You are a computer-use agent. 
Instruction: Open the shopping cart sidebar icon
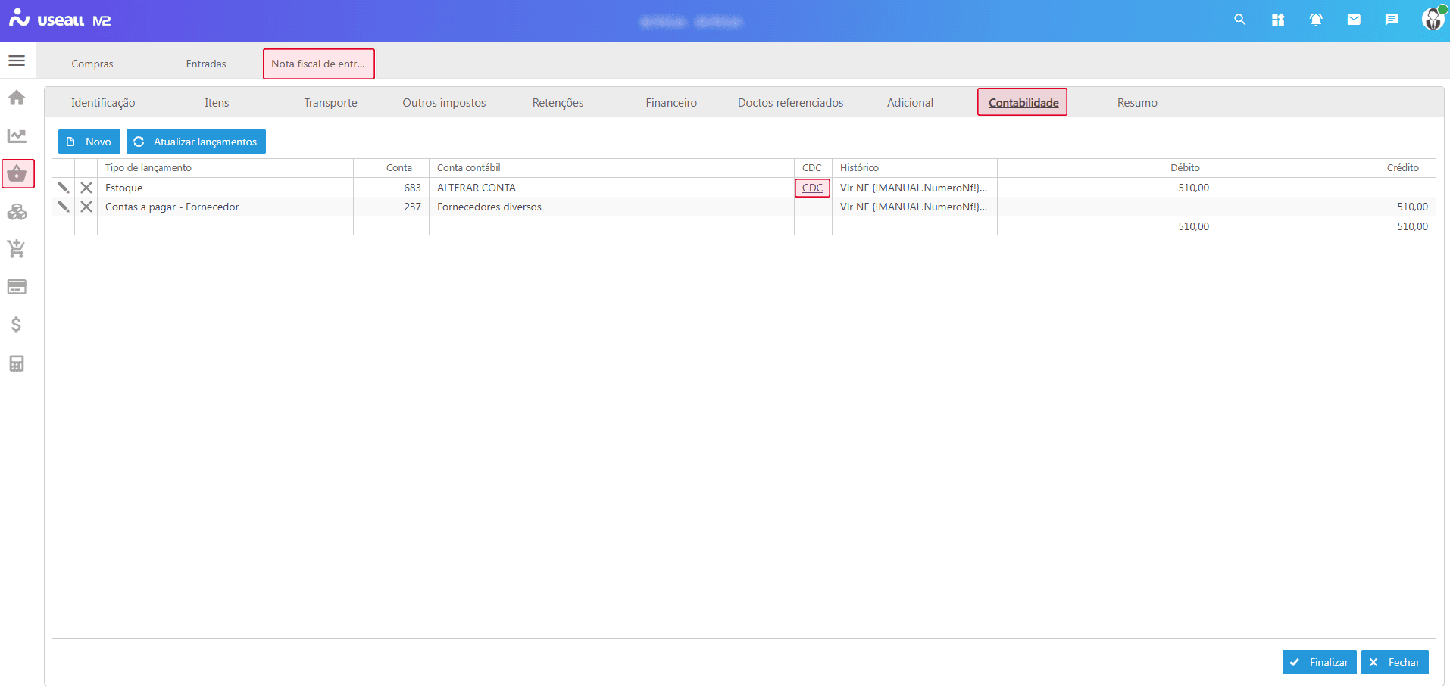(x=17, y=248)
